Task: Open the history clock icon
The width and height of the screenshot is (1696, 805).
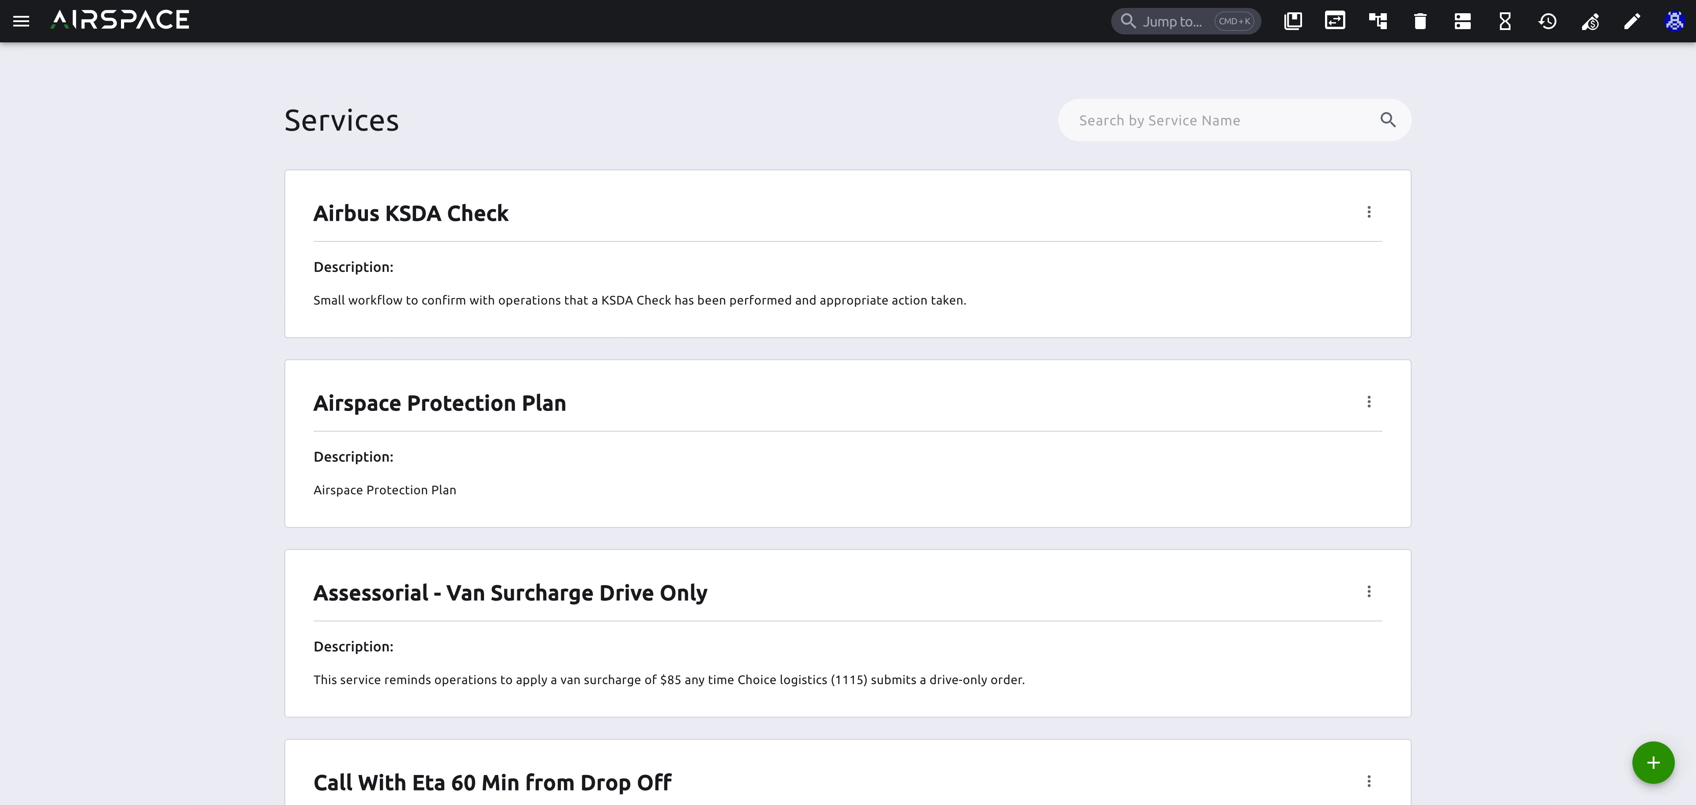Action: (x=1547, y=21)
